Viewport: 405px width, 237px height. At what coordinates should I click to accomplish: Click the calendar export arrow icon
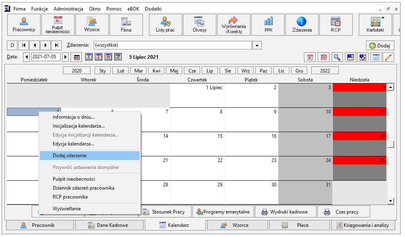324,57
